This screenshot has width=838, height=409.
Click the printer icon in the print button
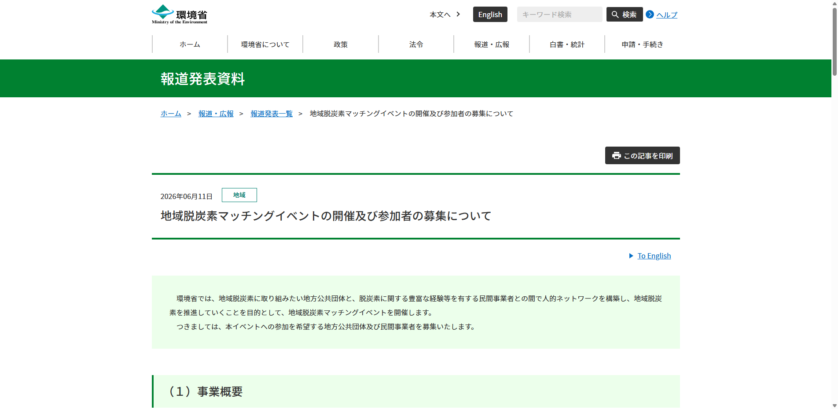coord(616,155)
